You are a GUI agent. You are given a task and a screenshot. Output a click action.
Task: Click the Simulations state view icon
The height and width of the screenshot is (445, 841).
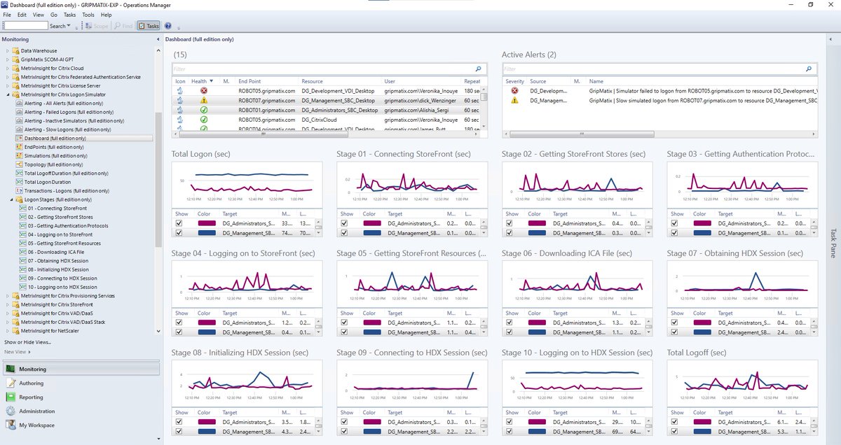[x=19, y=156]
